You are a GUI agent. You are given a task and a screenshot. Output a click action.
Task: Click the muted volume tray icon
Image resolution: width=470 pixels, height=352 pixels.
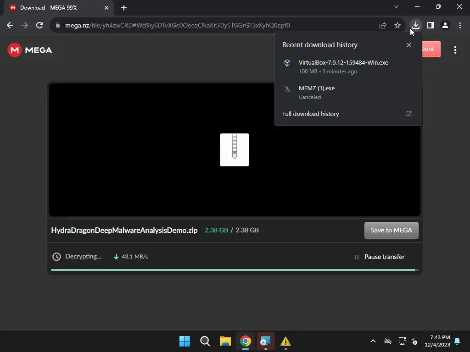click(x=414, y=341)
